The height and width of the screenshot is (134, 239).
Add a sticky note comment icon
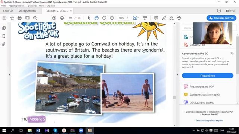156,18
